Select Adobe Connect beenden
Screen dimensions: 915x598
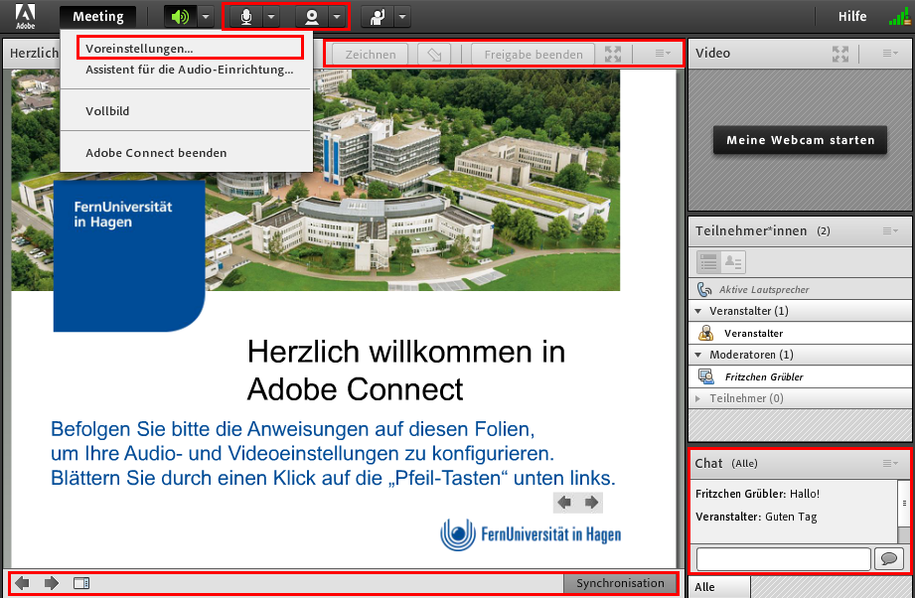pos(156,153)
